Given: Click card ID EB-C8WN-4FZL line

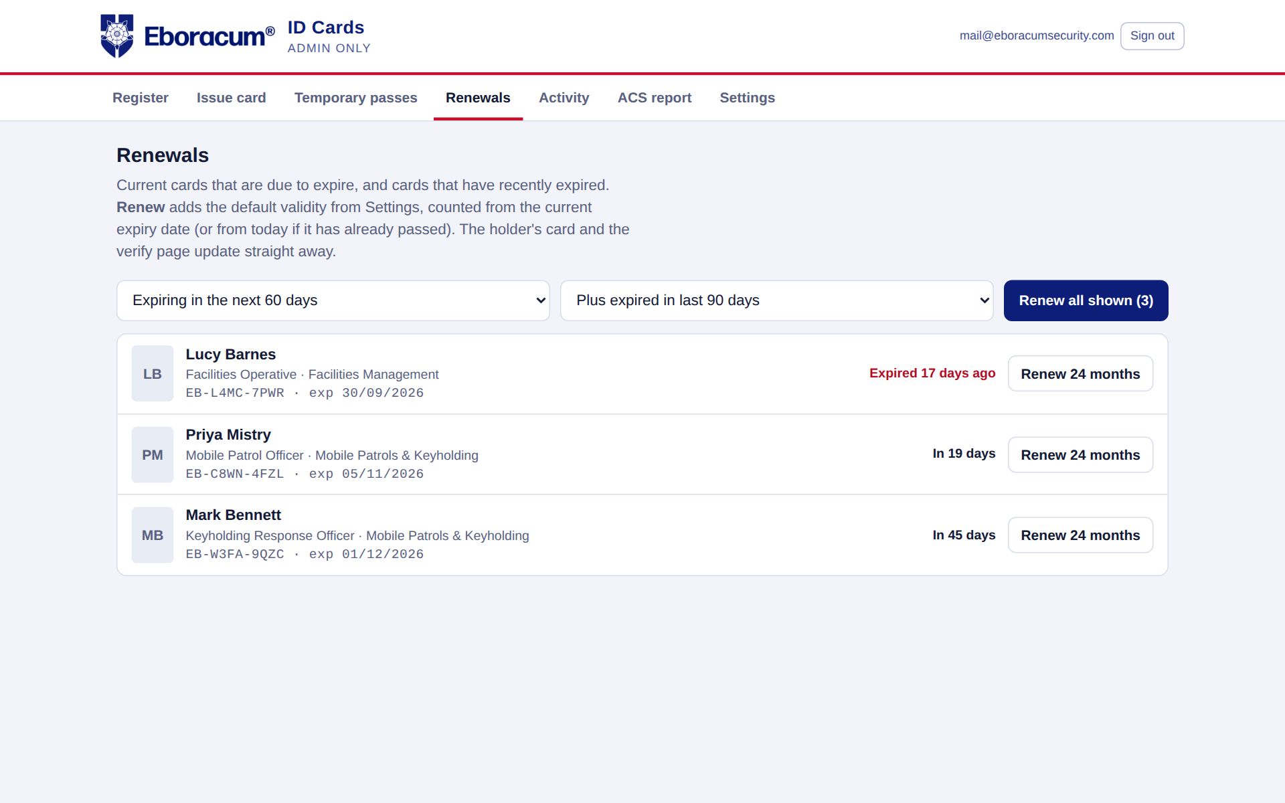Looking at the screenshot, I should (305, 474).
